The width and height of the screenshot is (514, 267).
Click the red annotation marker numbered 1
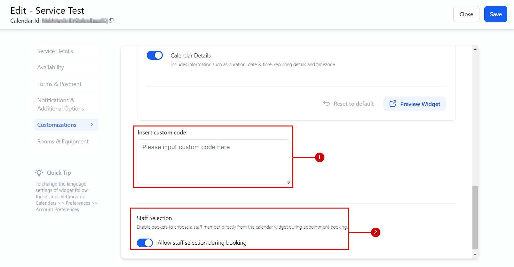tap(319, 157)
